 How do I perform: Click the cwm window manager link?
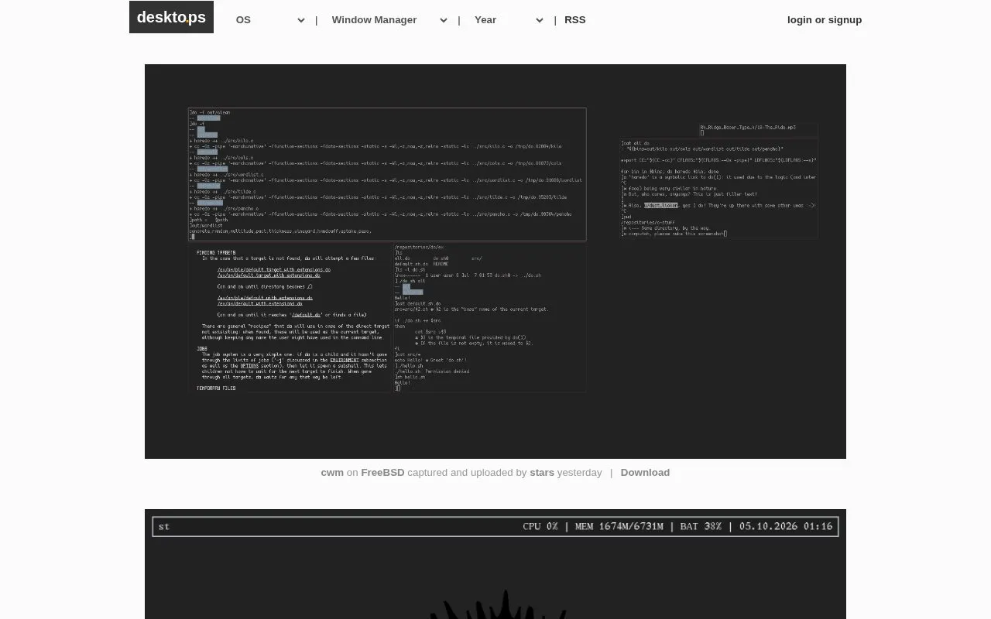click(332, 473)
